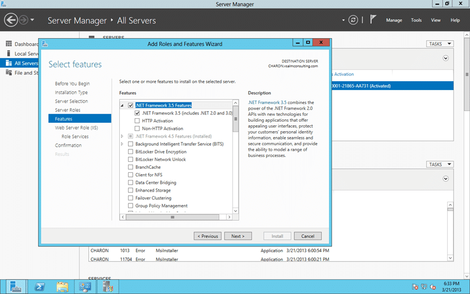Enable the Non-HTTP Activation checkbox

coord(137,128)
